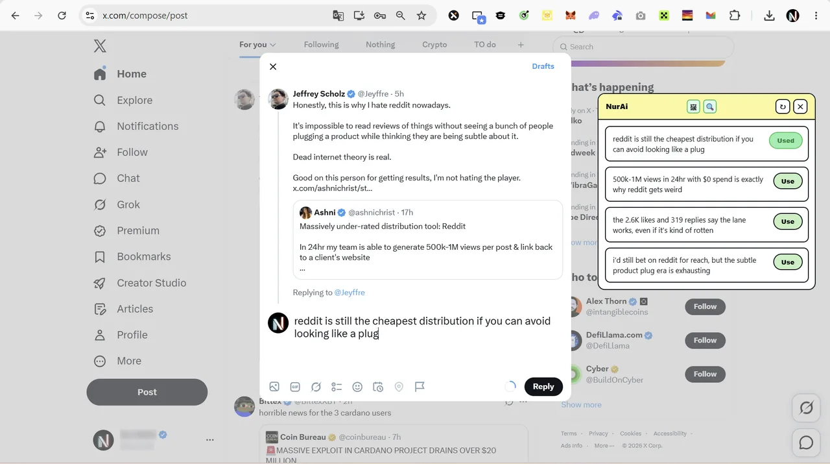Click the green 'Used' button in NurAi
Viewport: 830px width, 464px height.
(x=785, y=140)
